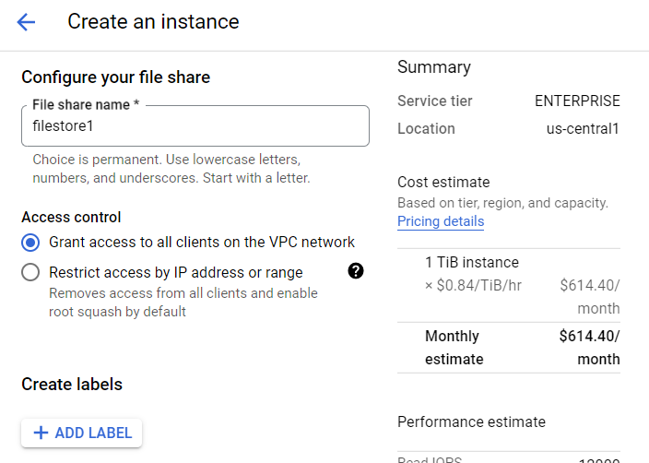Open the help icon beside Restrict access option
This screenshot has width=649, height=463.
click(x=356, y=271)
